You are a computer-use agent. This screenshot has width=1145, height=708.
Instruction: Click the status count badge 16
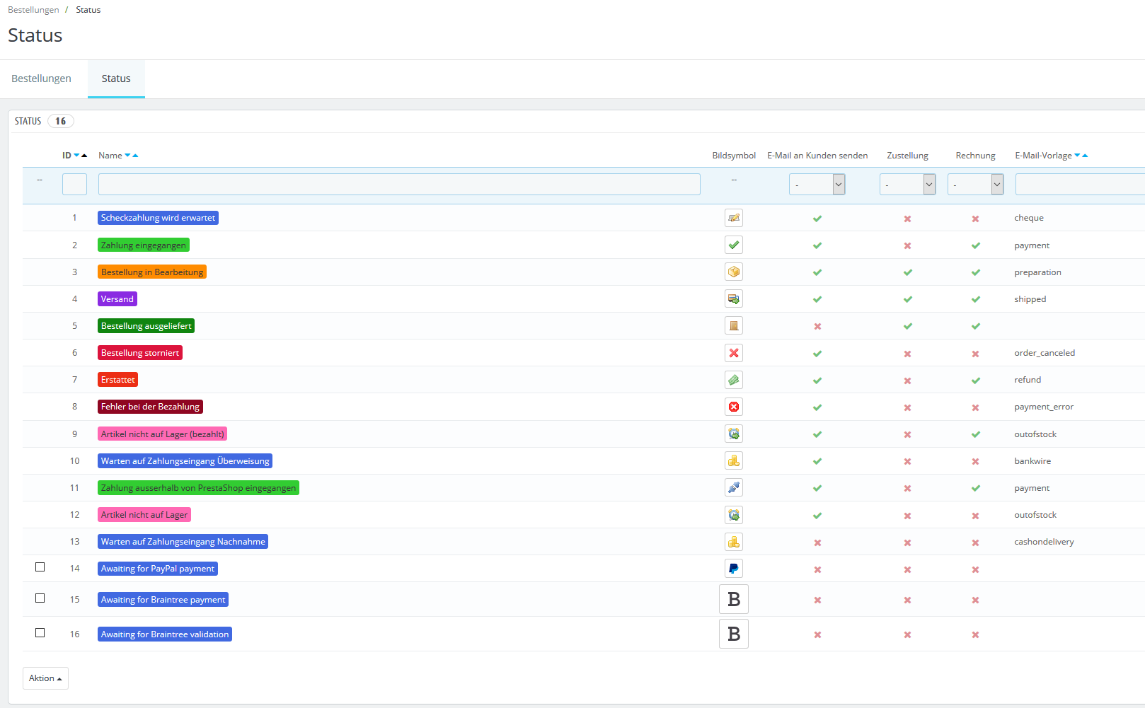pos(61,121)
